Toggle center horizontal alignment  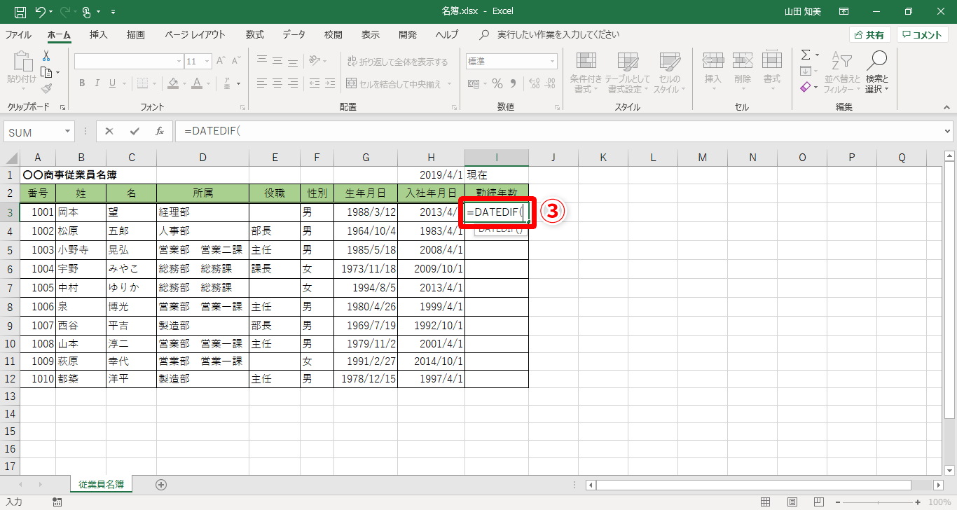[x=277, y=83]
